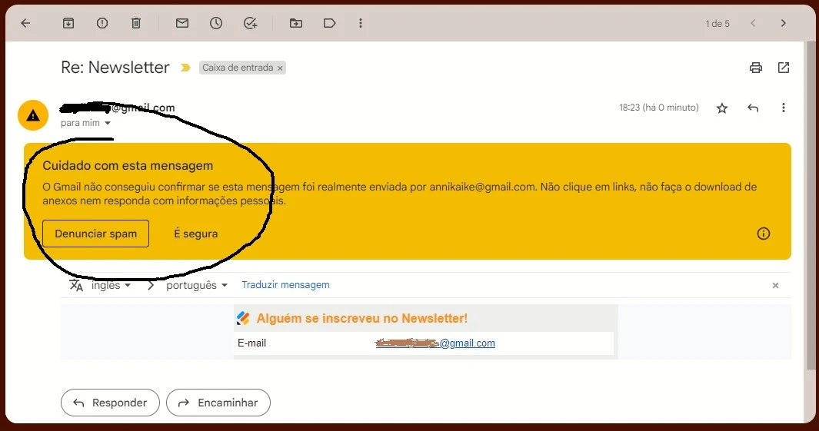Remove the Caixa de entrada label
Image resolution: width=819 pixels, height=431 pixels.
pos(280,68)
